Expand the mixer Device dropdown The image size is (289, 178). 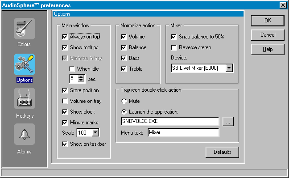[x=229, y=68]
